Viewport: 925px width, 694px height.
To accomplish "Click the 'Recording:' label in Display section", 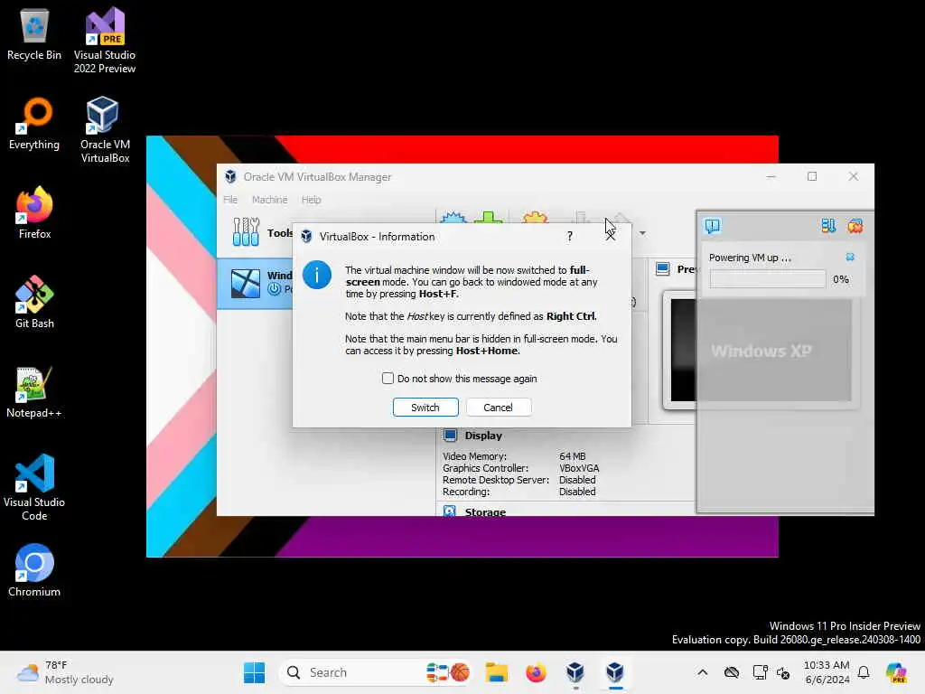I will (x=466, y=492).
